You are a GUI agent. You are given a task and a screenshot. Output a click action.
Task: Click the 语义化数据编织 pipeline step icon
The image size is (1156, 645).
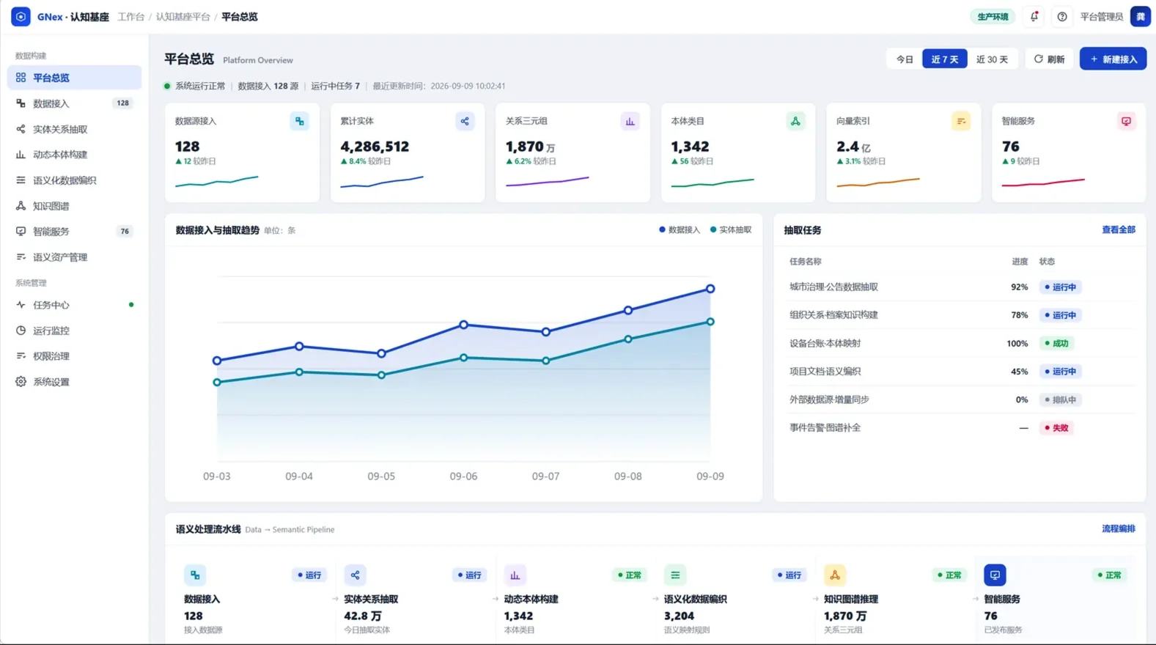pos(675,575)
